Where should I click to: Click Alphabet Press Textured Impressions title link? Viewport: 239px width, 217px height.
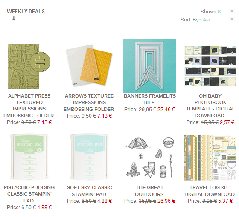(29, 106)
